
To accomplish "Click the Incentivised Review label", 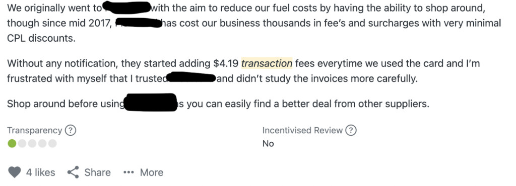I will [302, 131].
